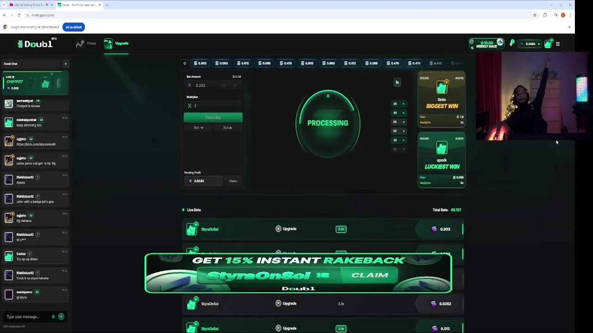
Task: Open the live Chatpot card
Action: pyautogui.click(x=35, y=82)
